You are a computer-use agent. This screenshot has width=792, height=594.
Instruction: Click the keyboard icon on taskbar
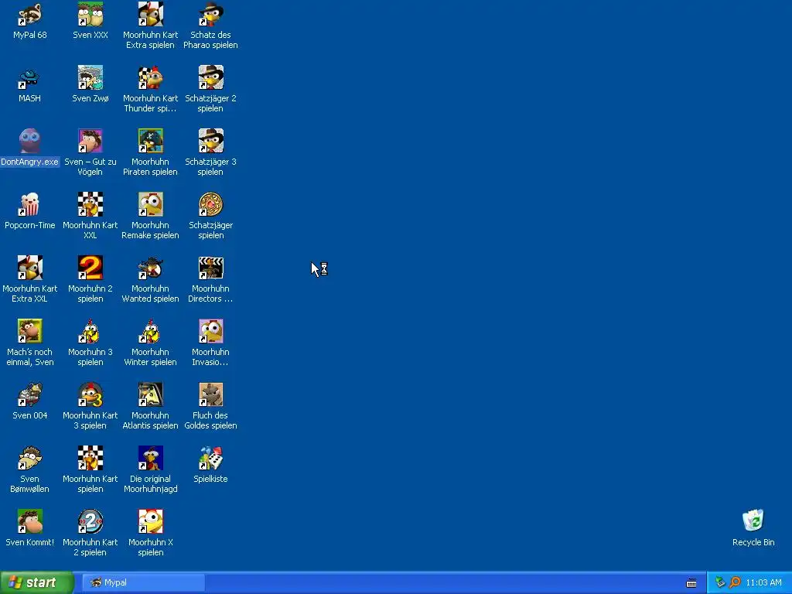pyautogui.click(x=691, y=583)
